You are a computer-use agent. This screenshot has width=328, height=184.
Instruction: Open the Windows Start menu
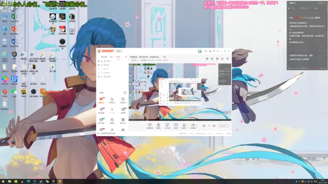click(x=3, y=182)
